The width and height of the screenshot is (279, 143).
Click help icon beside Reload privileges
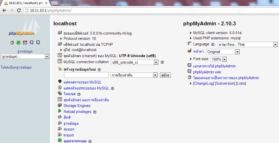[x=95, y=112]
